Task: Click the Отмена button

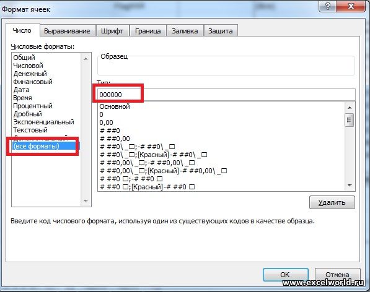Action: point(337,275)
